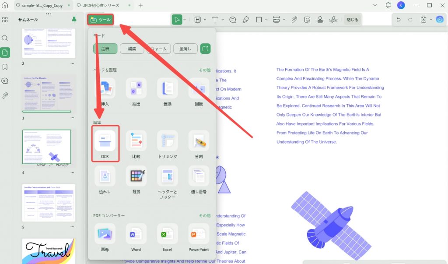Select the T text comment tool
Screen dimensions: 448x264
pyautogui.click(x=215, y=20)
